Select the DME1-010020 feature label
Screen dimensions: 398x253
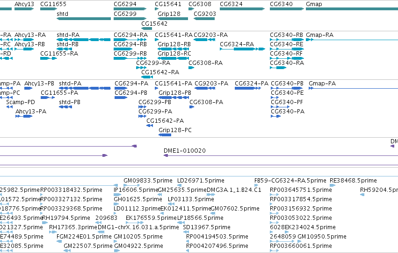click(x=185, y=151)
